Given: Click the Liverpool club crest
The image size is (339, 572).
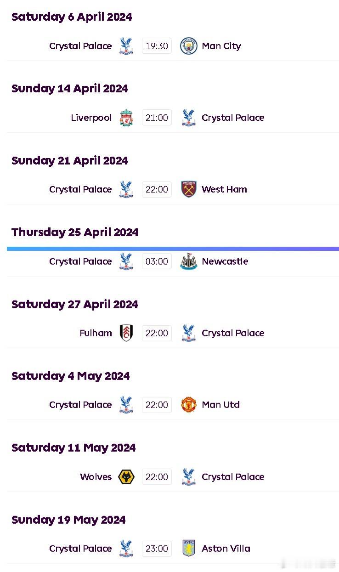Looking at the screenshot, I should tap(126, 118).
